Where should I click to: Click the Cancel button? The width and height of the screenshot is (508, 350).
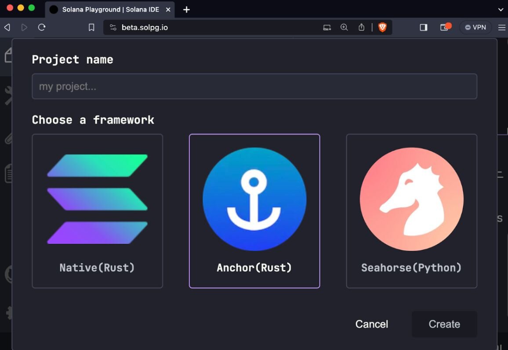coord(372,324)
